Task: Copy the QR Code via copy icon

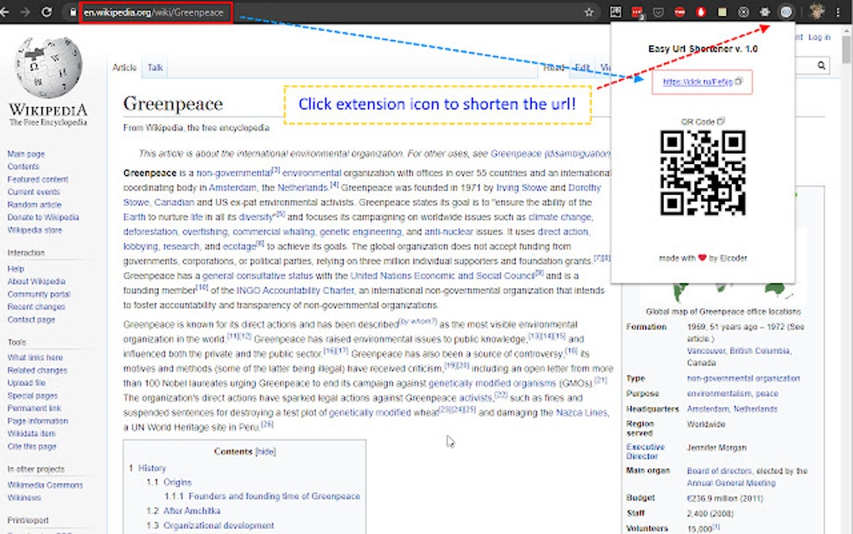Action: (x=721, y=121)
